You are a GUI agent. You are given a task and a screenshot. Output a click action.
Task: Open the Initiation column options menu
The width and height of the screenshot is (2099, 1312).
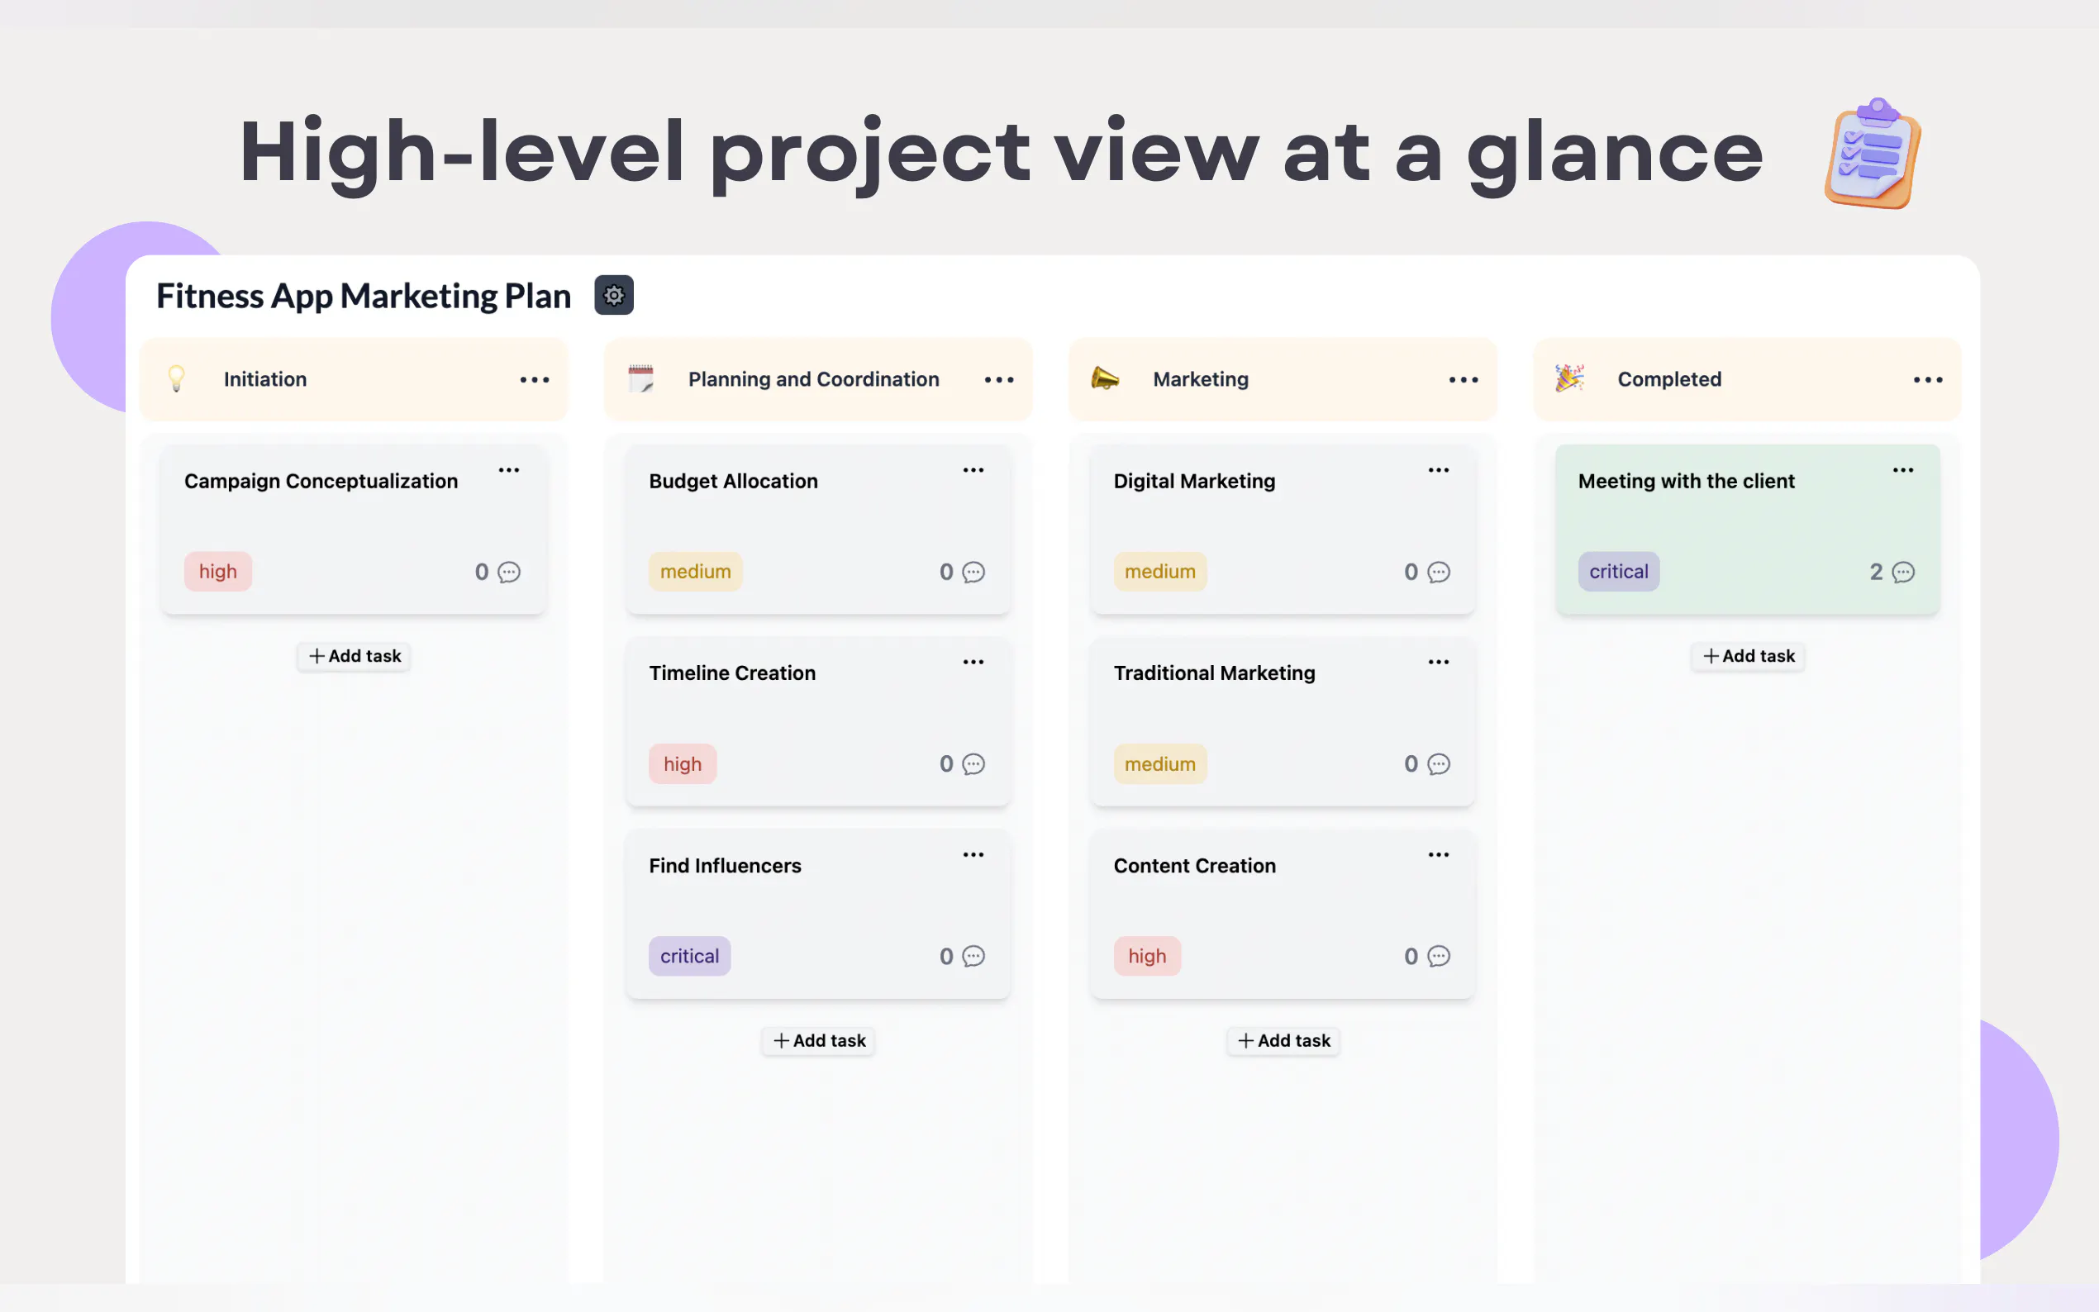(x=535, y=380)
